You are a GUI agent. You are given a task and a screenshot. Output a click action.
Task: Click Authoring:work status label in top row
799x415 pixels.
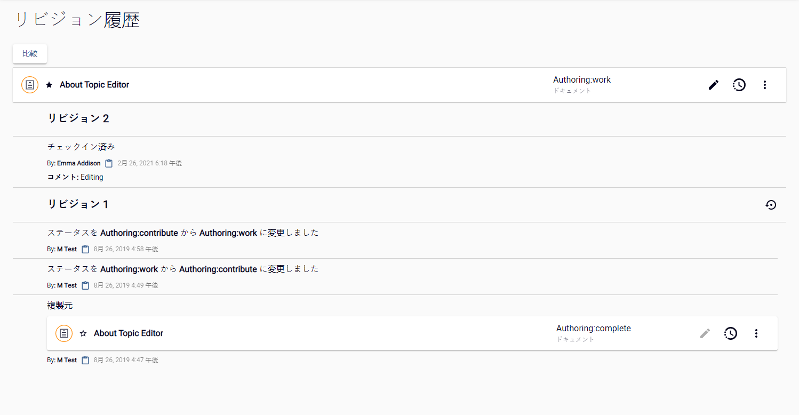582,80
